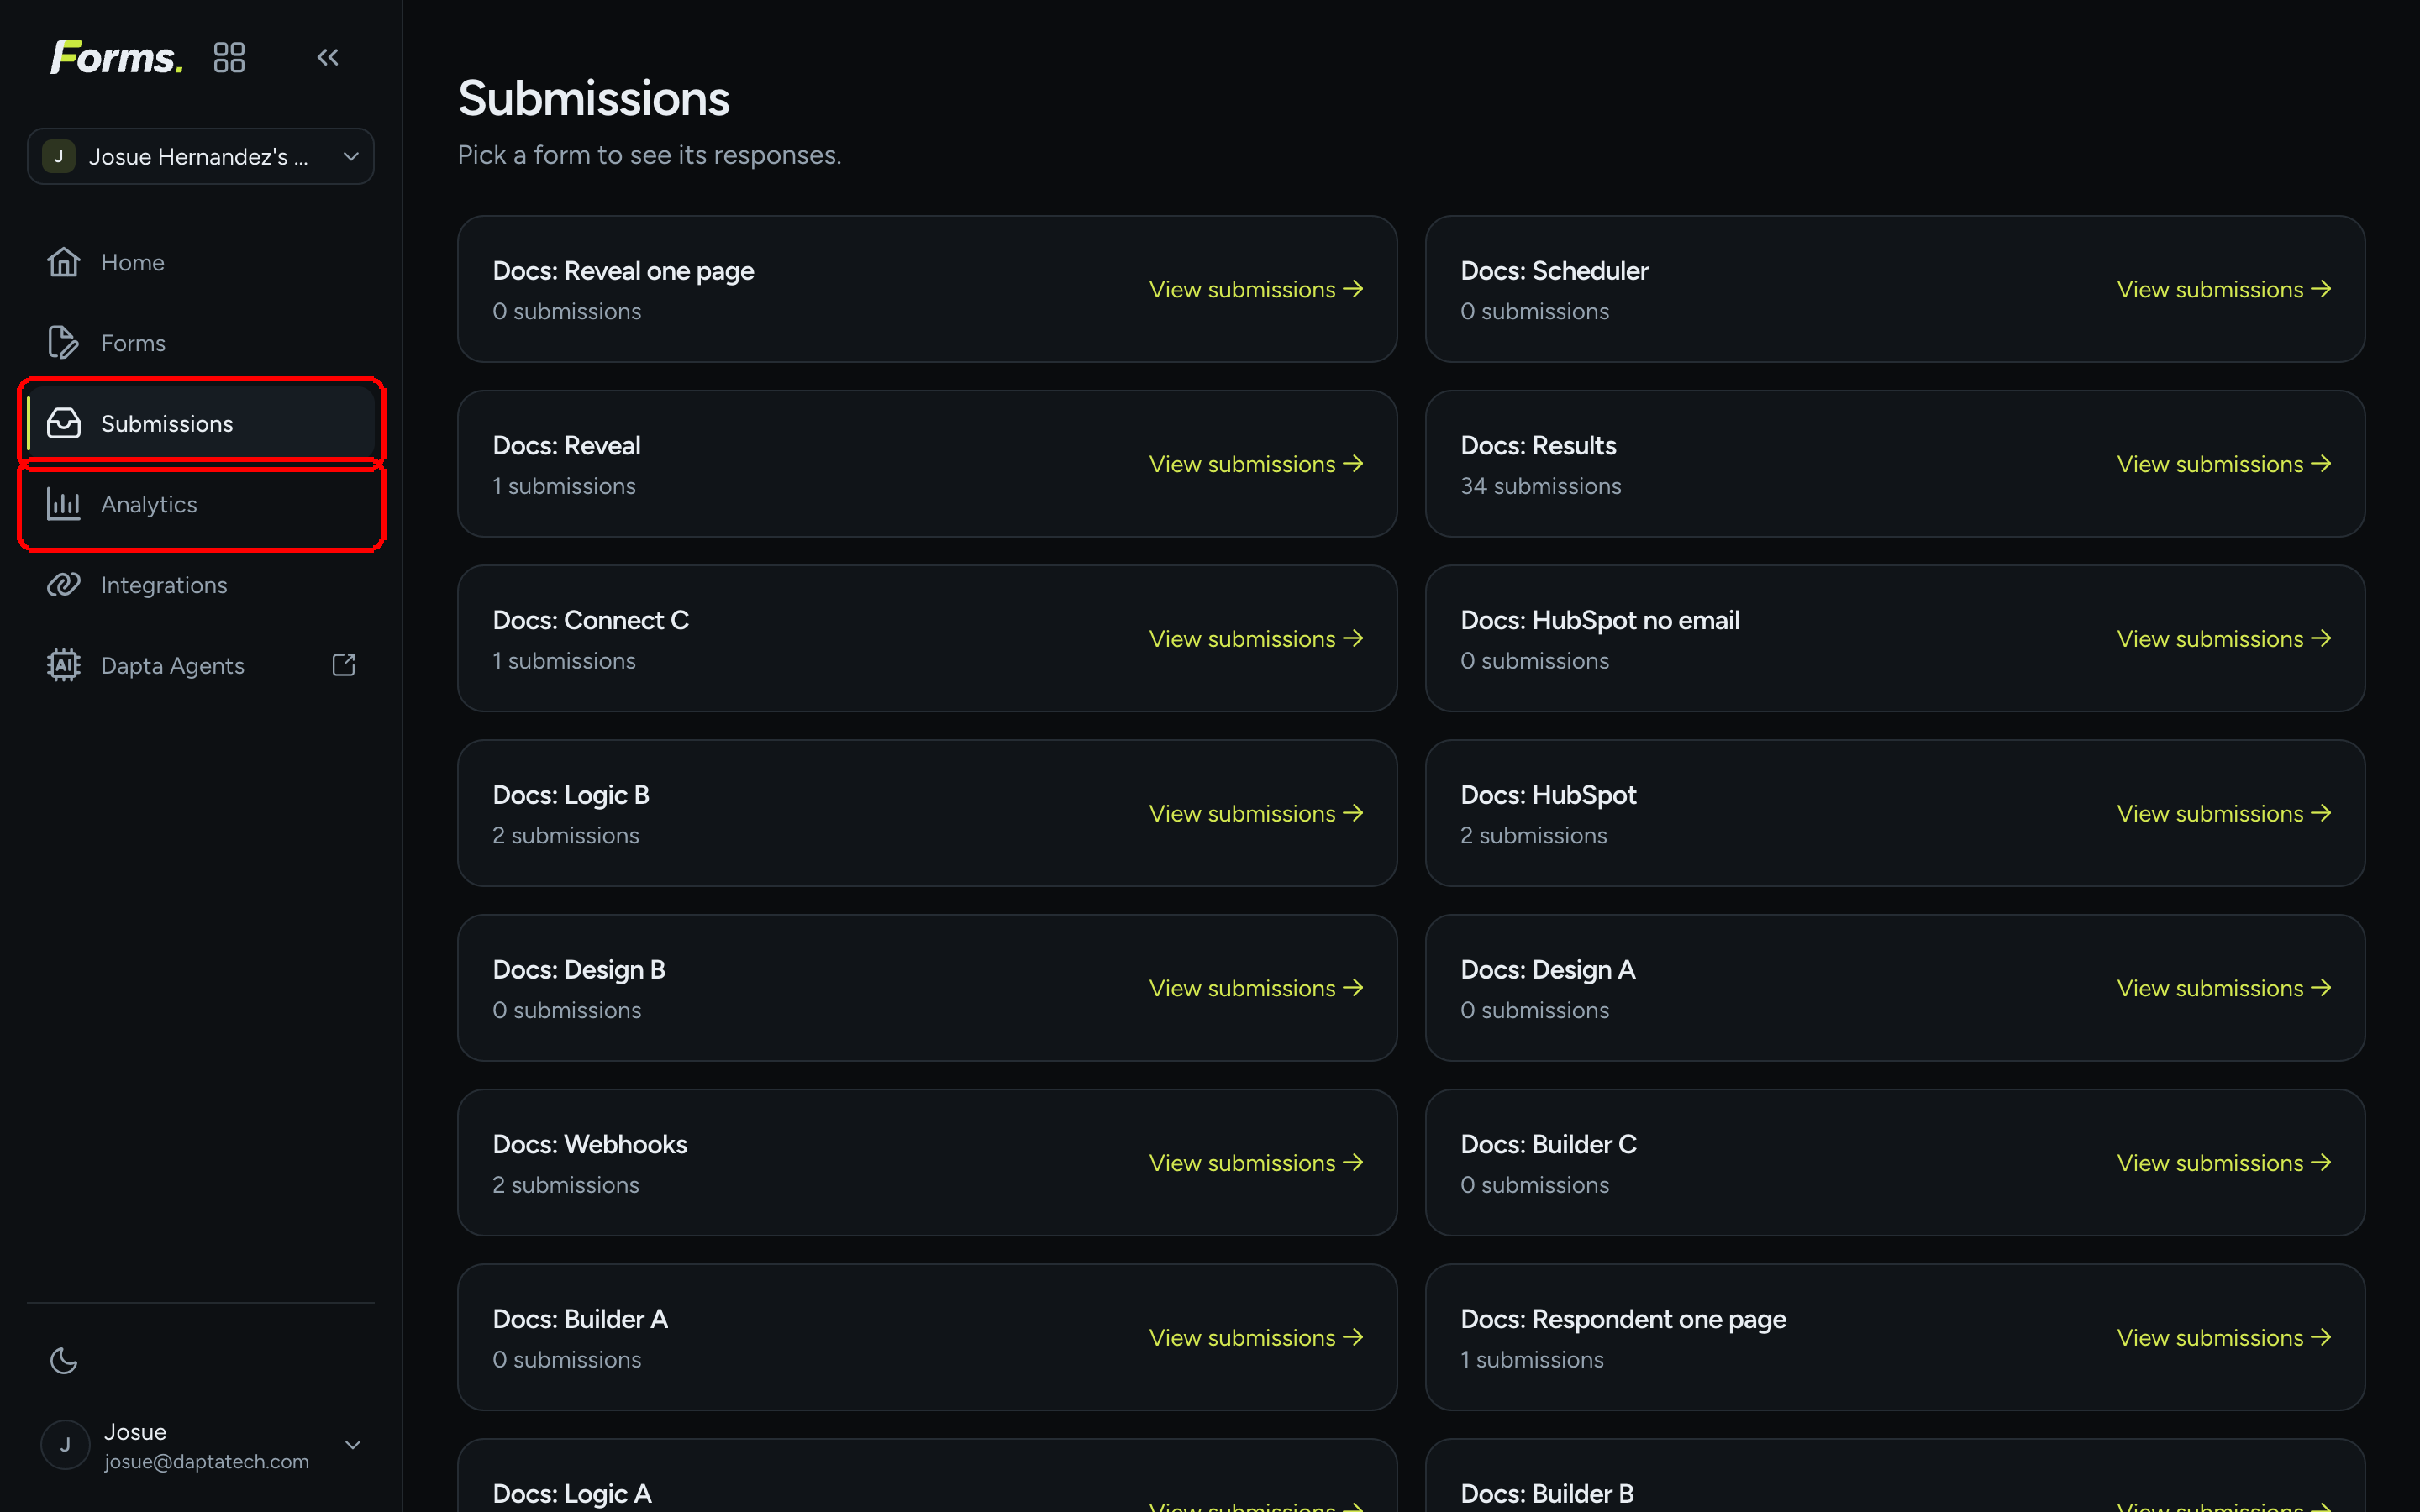
Task: View submissions for Docs: HubSpot no email
Action: 2224,639
